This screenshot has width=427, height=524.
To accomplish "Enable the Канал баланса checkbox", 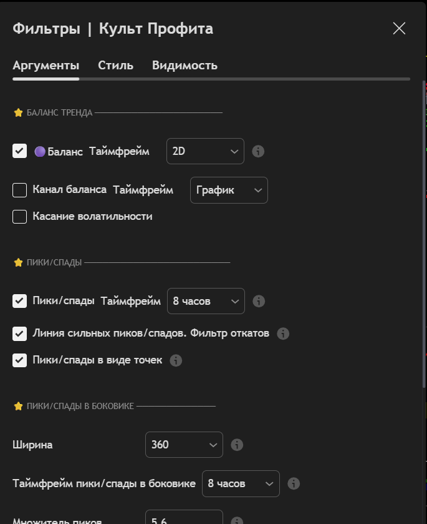I will click(20, 190).
